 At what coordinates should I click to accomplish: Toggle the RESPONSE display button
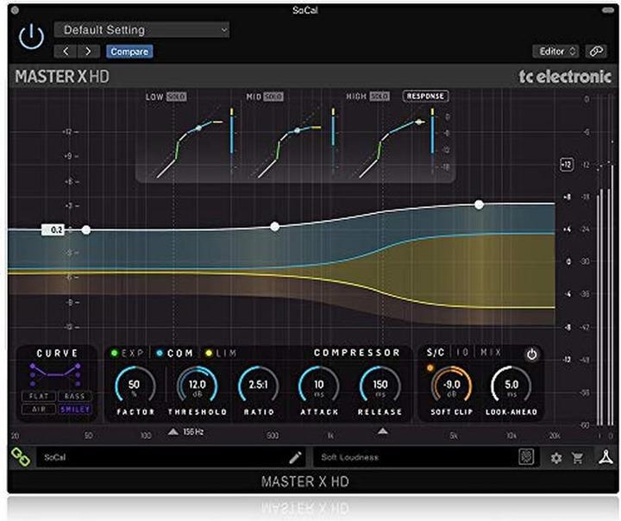point(425,97)
